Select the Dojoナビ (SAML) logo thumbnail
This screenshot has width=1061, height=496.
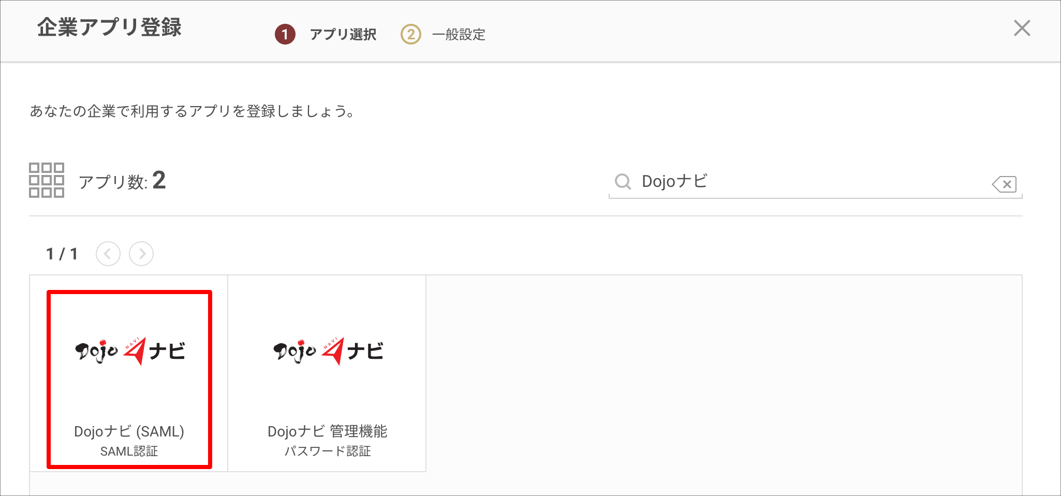pos(129,351)
